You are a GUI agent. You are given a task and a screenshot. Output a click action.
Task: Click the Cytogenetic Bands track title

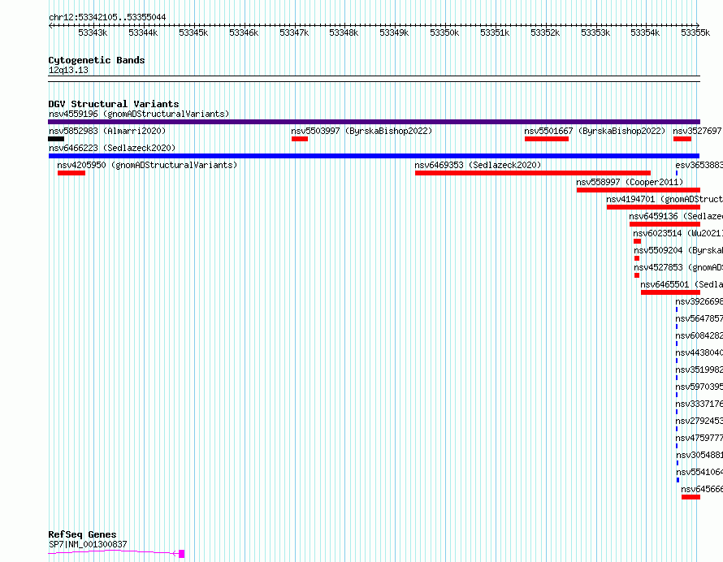coord(97,60)
